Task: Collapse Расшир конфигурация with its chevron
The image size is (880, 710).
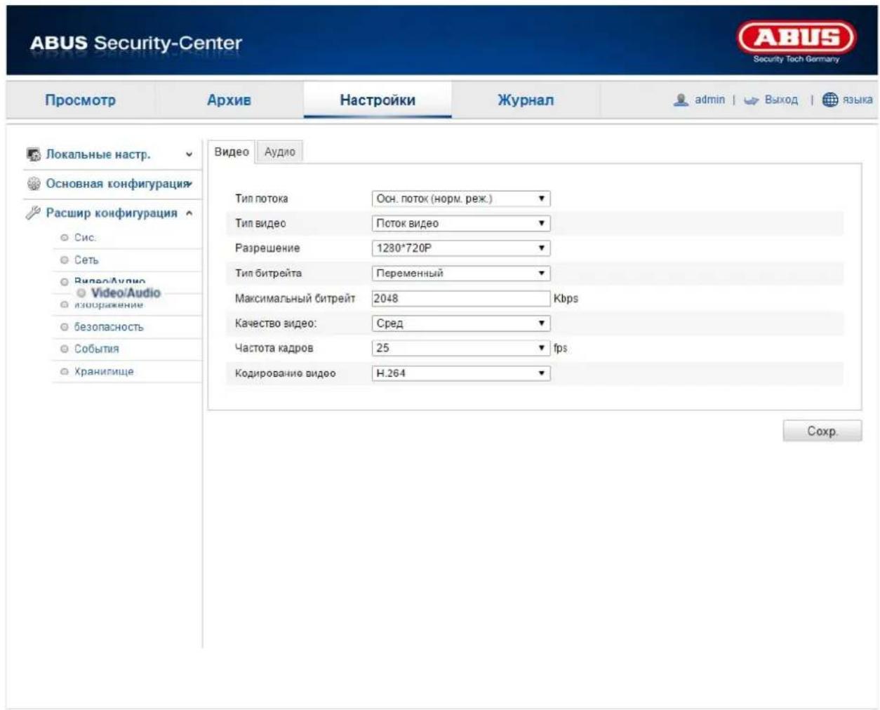Action: point(189,213)
